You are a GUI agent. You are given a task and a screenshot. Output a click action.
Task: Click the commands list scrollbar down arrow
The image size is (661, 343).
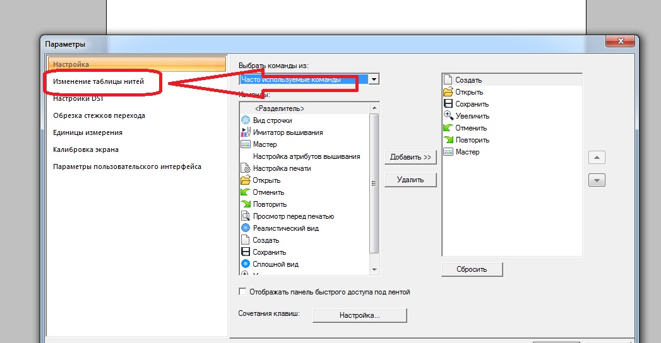click(374, 270)
